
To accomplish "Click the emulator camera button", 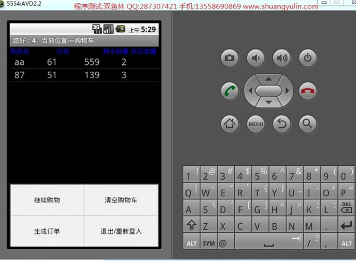I will (230, 58).
